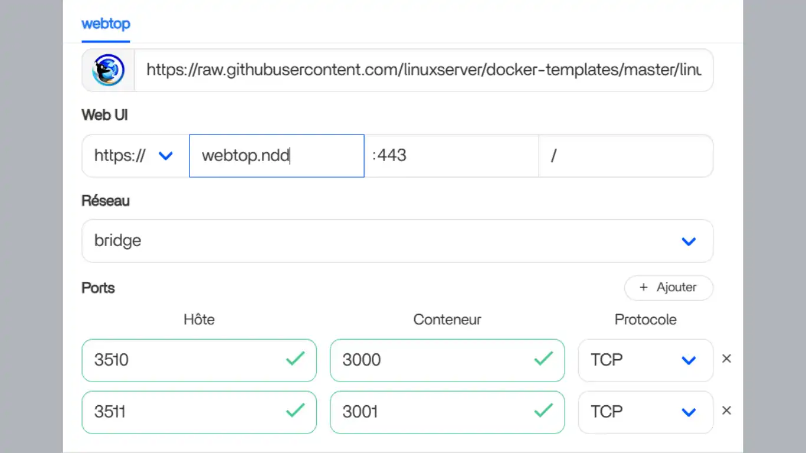Click the green checkmark beside container port 3000
The height and width of the screenshot is (453, 806).
pos(543,360)
